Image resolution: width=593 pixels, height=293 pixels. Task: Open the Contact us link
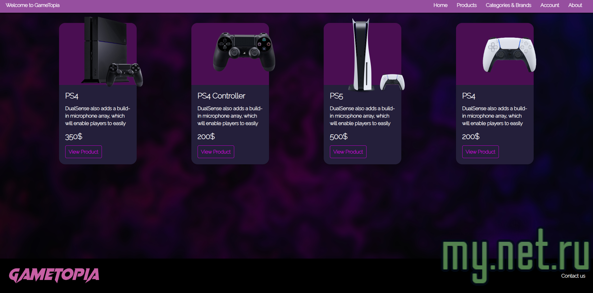coord(573,276)
